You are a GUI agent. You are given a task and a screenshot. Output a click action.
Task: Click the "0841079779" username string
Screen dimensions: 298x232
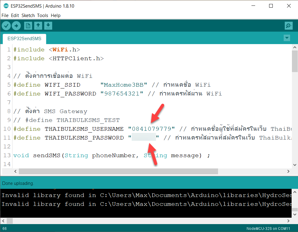[151, 129]
